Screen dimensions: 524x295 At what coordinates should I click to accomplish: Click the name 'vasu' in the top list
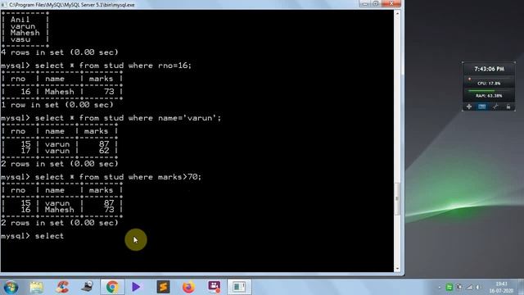[x=20, y=39]
